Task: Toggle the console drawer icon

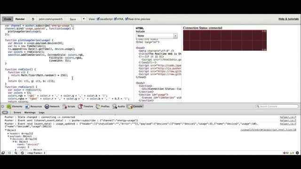Action: pyautogui.click(x=9, y=153)
